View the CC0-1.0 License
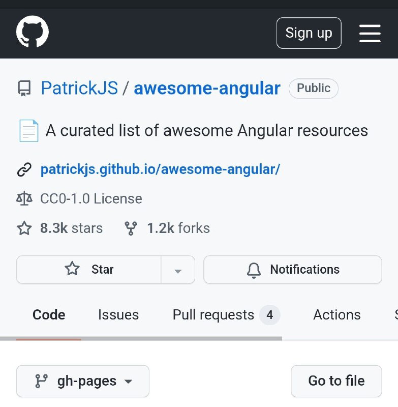Viewport: 398px width, 407px height. [x=91, y=199]
